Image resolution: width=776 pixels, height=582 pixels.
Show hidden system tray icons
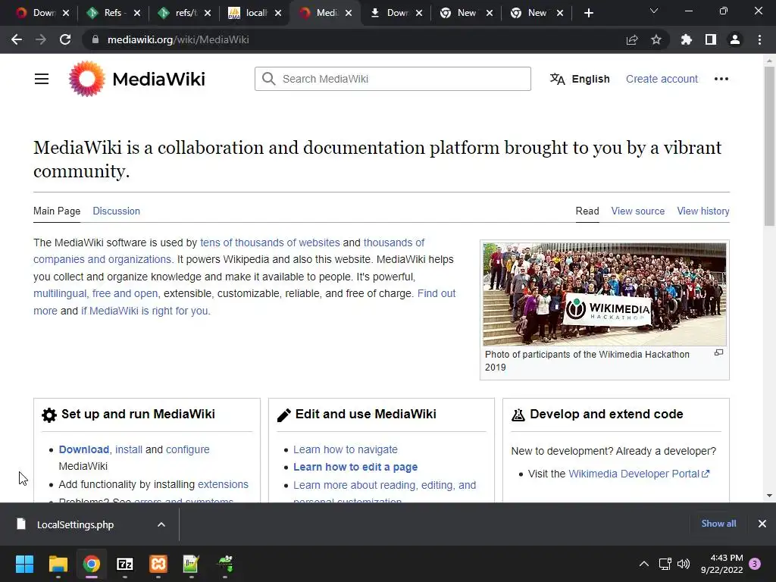(644, 564)
